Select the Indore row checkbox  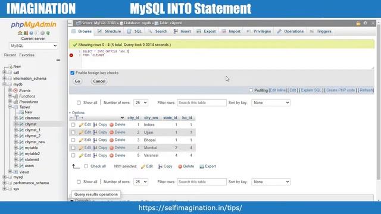pyautogui.click(x=73, y=125)
